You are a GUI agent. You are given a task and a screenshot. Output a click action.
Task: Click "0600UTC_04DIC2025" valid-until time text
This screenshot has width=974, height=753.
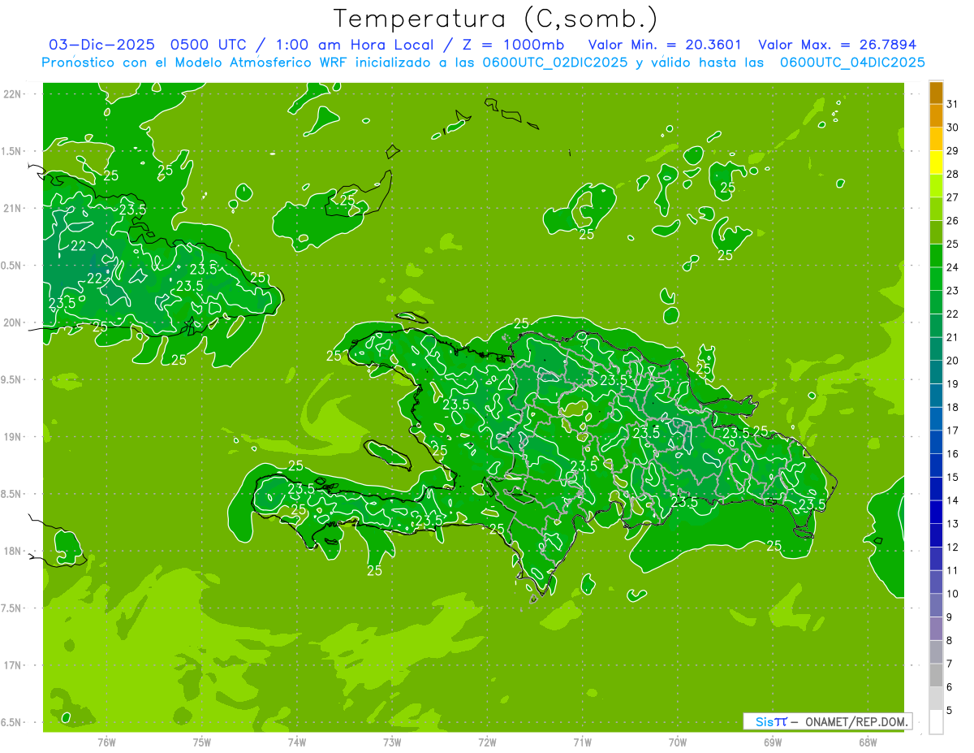852,63
